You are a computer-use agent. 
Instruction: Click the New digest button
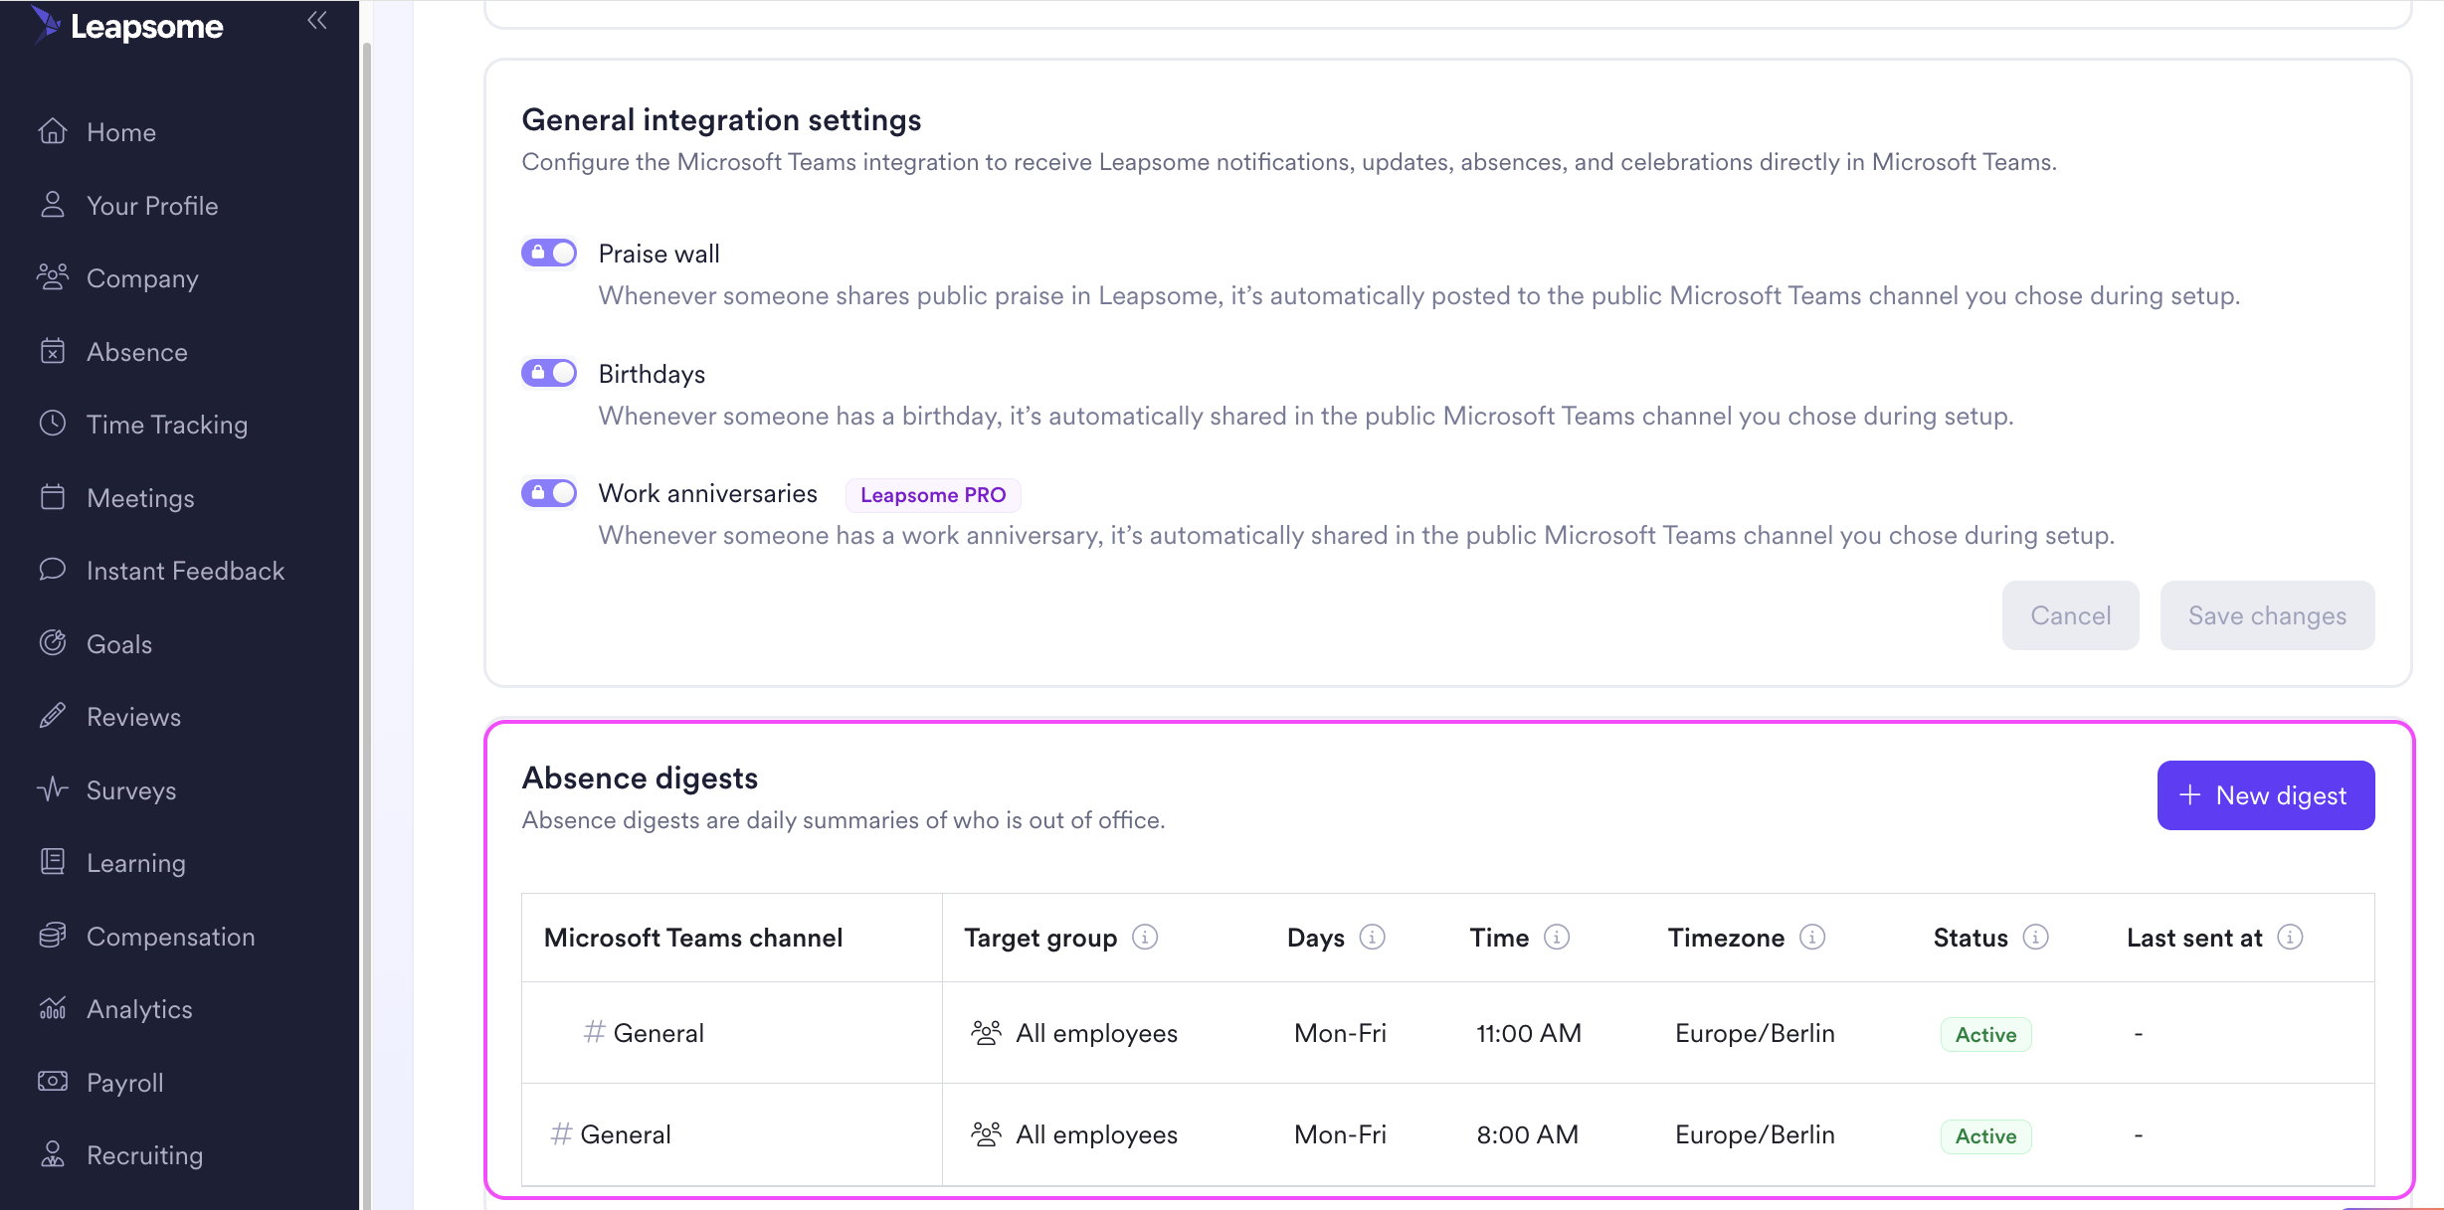pos(2265,795)
